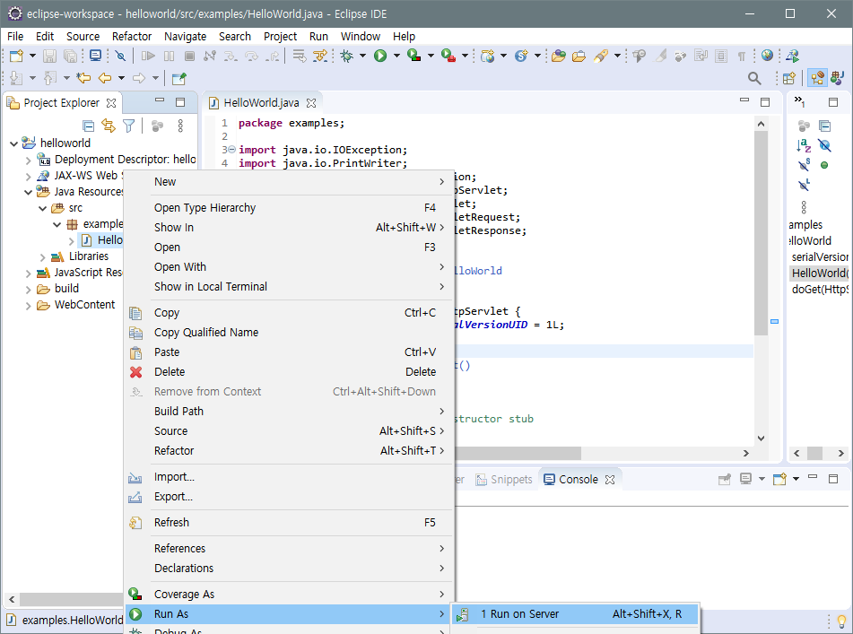Toggle Hide Local Types in Outline
Image resolution: width=853 pixels, height=634 pixels.
pyautogui.click(x=804, y=185)
